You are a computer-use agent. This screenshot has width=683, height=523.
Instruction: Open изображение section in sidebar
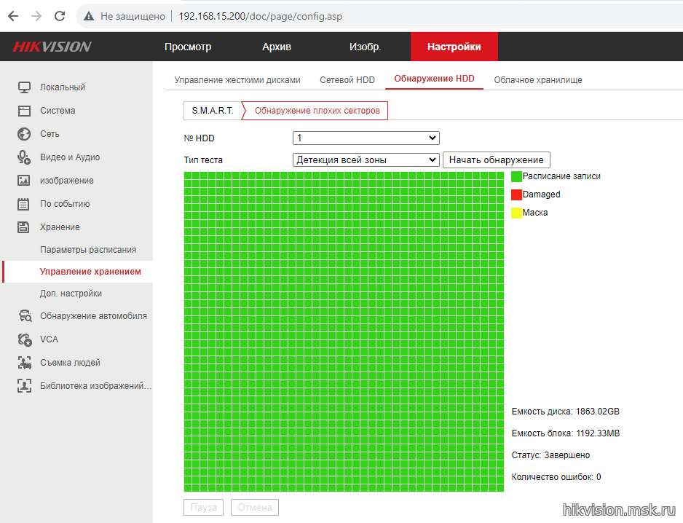click(x=67, y=181)
